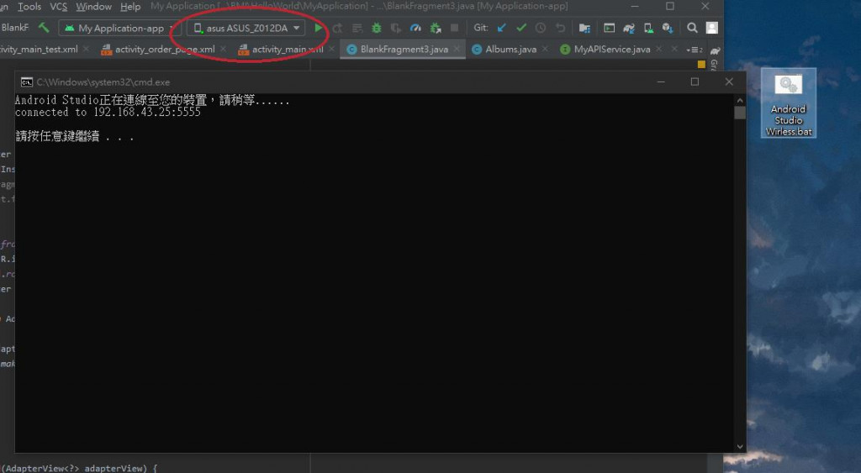Open the Tools menu
Screen dimensions: 861x473
coord(29,7)
